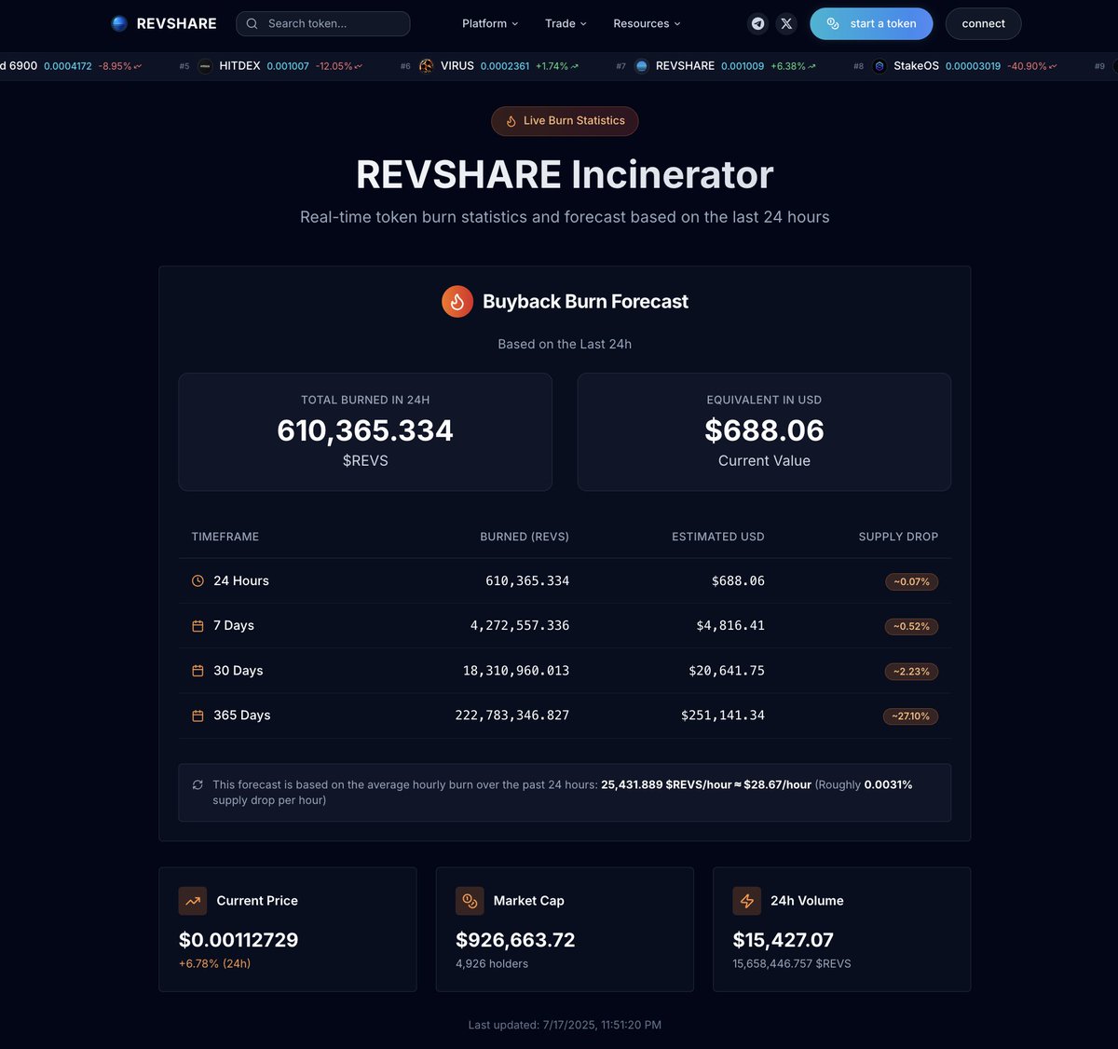Screen dimensions: 1118x1049
Task: Click the clock icon beside 24 Hours
Action: (x=198, y=580)
